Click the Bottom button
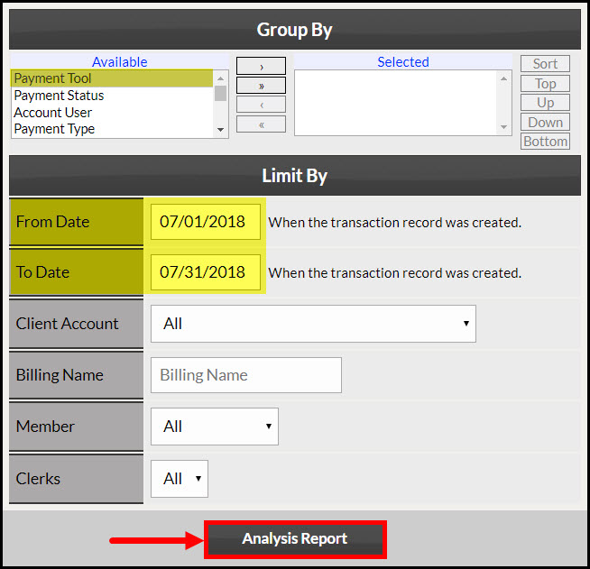Viewport: 590px width, 569px height. pyautogui.click(x=545, y=142)
